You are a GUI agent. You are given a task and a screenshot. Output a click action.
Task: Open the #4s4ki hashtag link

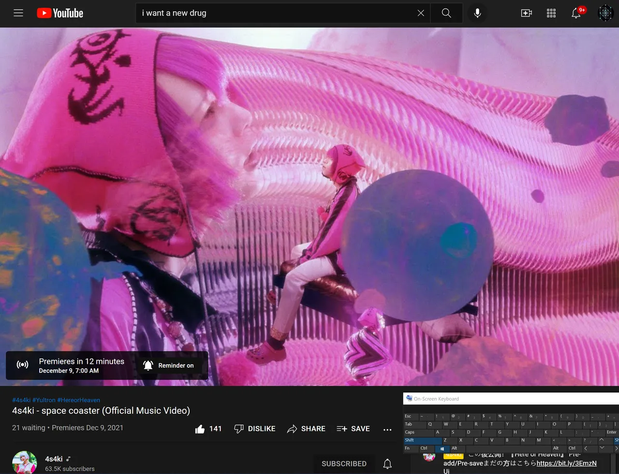(x=21, y=400)
